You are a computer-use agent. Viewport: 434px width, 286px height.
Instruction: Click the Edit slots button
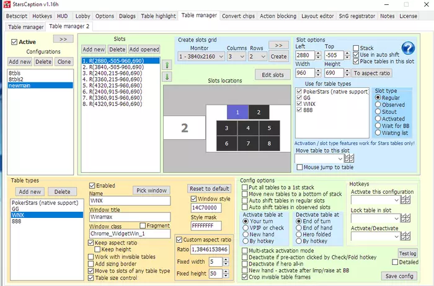point(273,75)
